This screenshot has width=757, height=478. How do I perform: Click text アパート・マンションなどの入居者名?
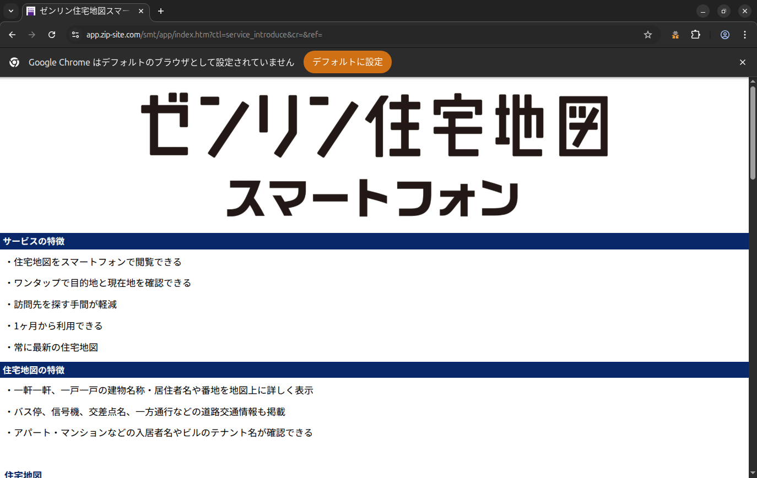click(93, 433)
